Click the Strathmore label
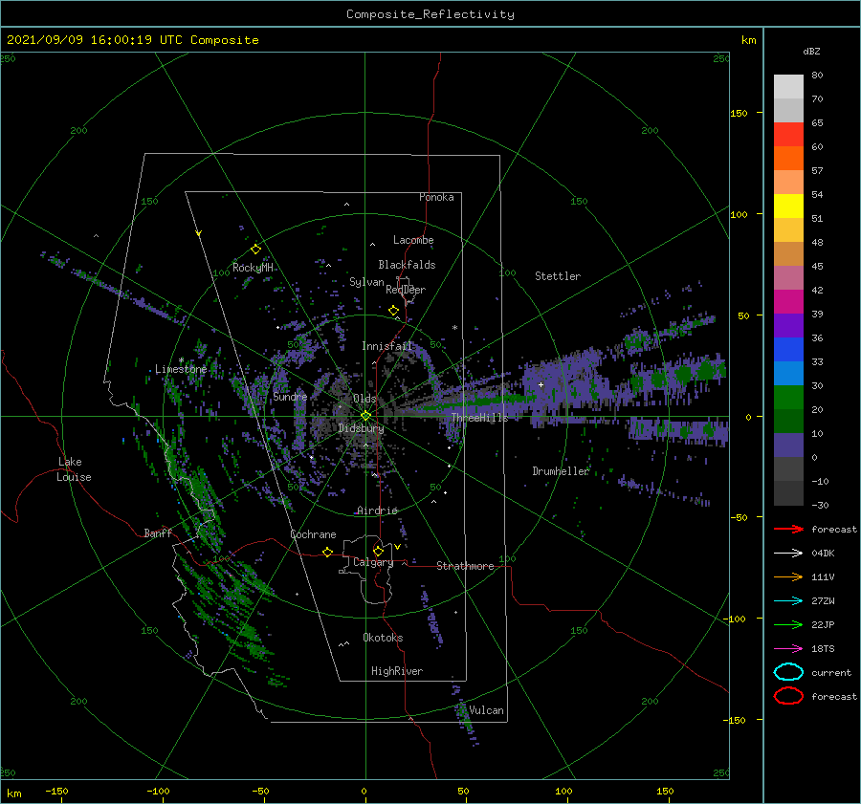This screenshot has width=861, height=804. coord(465,566)
